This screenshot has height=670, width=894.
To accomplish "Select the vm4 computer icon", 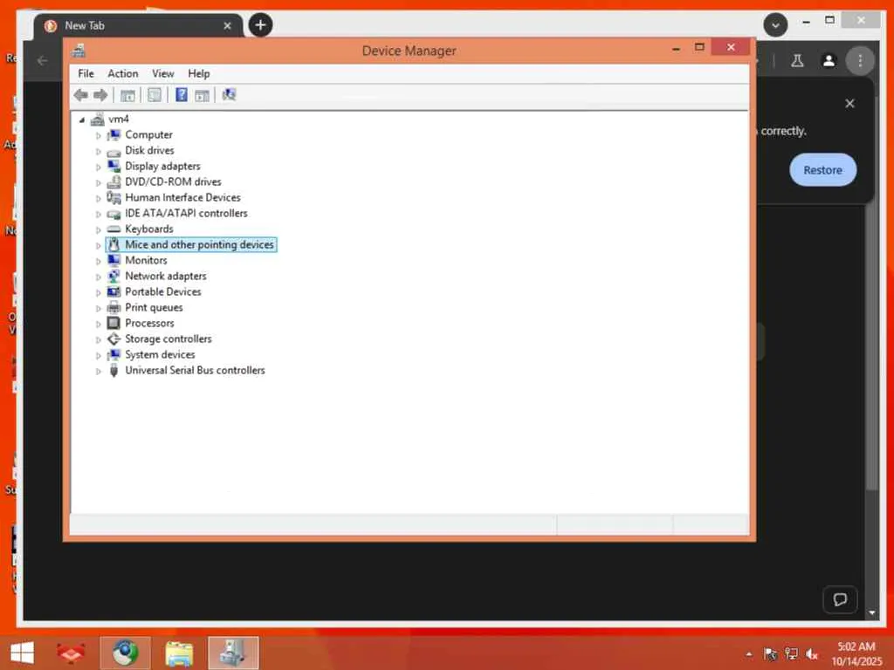I will click(98, 119).
